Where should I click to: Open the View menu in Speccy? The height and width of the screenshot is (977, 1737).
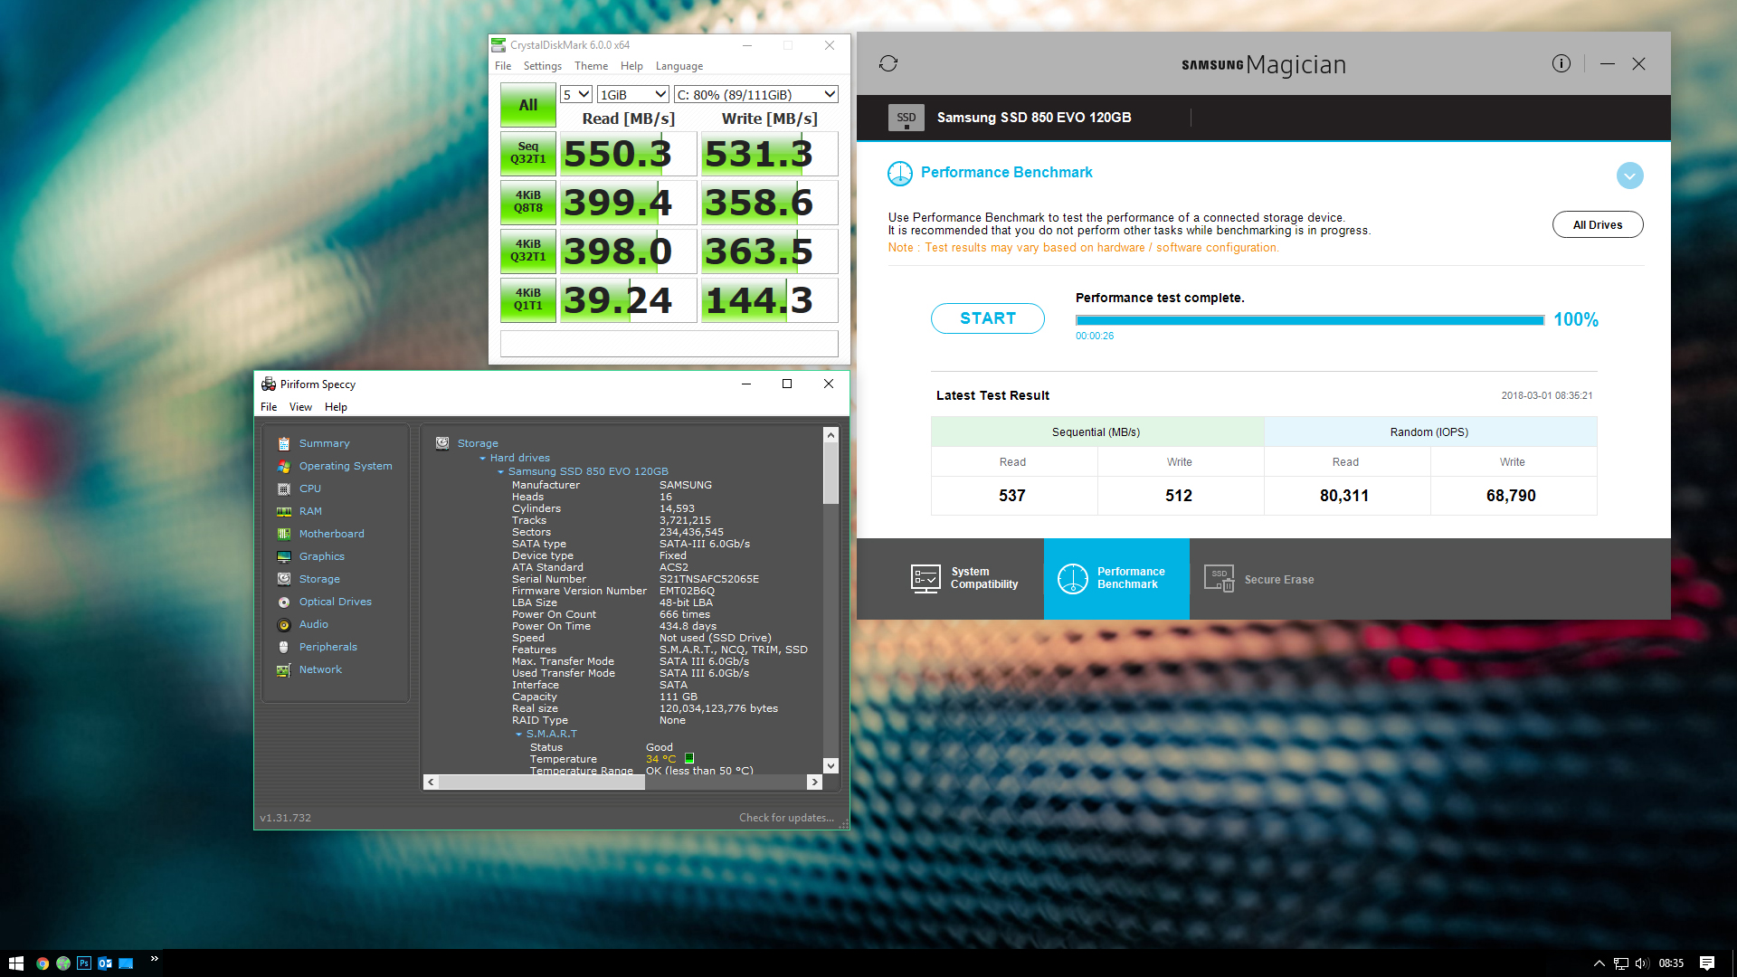click(300, 407)
